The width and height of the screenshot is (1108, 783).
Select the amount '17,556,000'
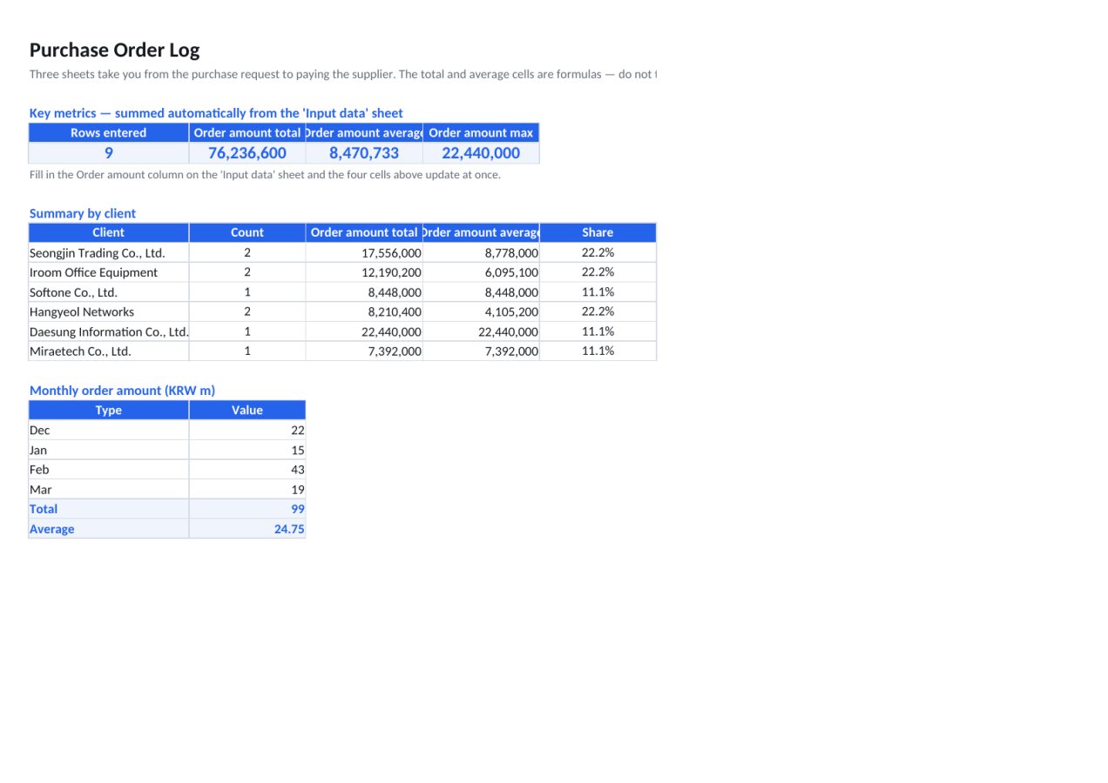point(364,253)
